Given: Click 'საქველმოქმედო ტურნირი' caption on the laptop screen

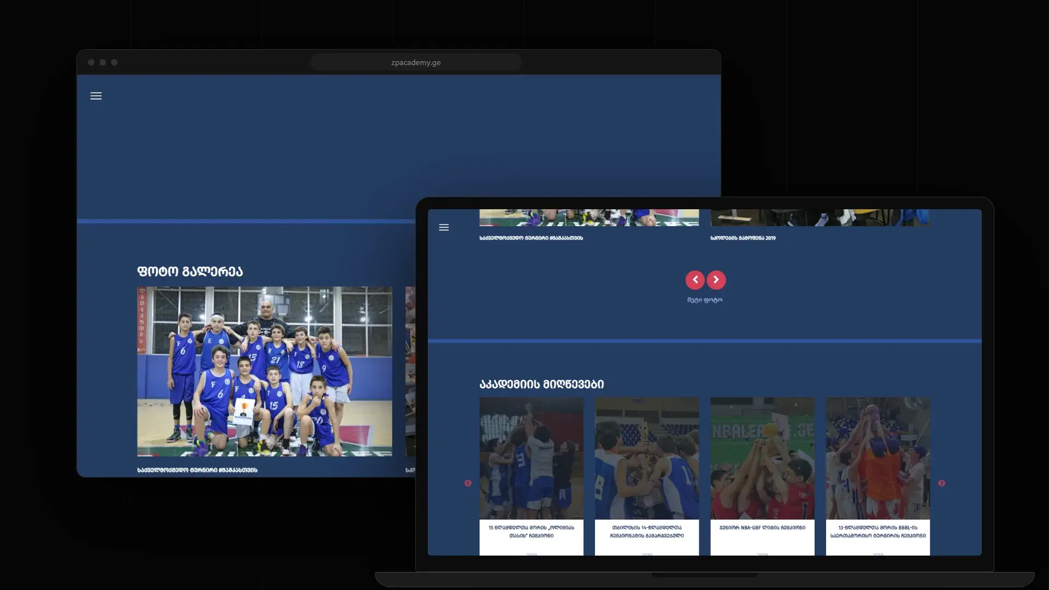Looking at the screenshot, I should [531, 238].
